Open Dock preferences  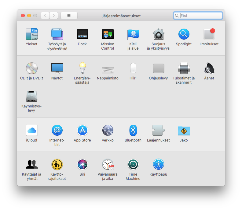(82, 34)
